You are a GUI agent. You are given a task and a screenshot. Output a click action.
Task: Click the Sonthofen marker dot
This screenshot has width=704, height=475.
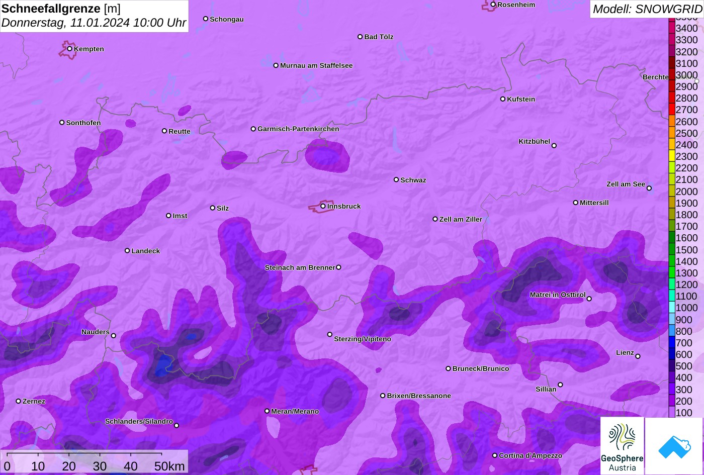point(62,122)
